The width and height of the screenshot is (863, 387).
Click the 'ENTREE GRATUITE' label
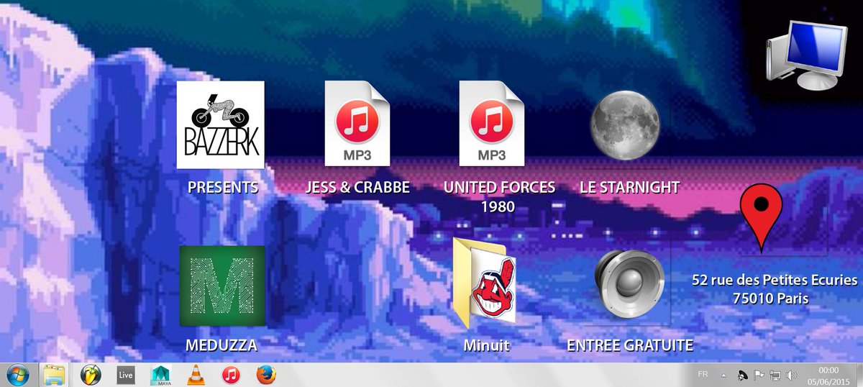pyautogui.click(x=630, y=346)
